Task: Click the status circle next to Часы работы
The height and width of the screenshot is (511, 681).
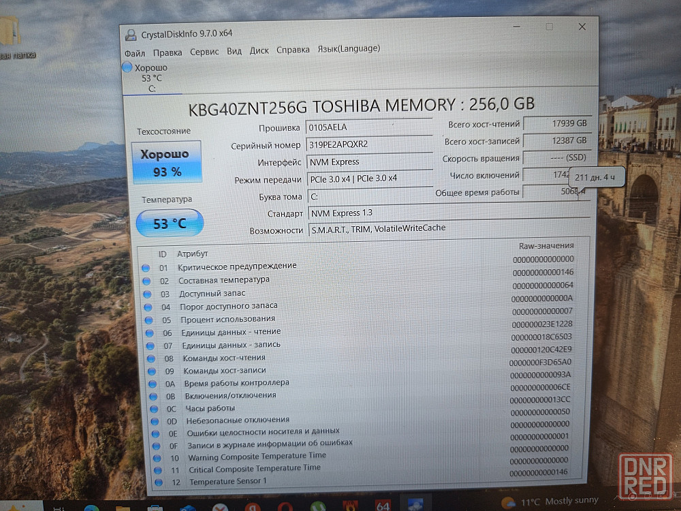Action: click(154, 409)
